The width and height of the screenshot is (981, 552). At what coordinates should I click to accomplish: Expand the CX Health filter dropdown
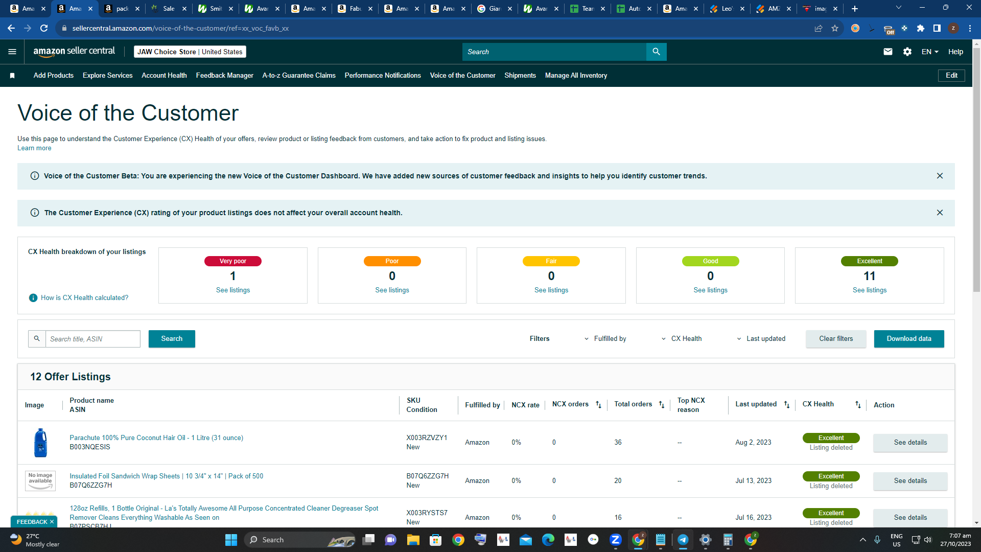[682, 339]
